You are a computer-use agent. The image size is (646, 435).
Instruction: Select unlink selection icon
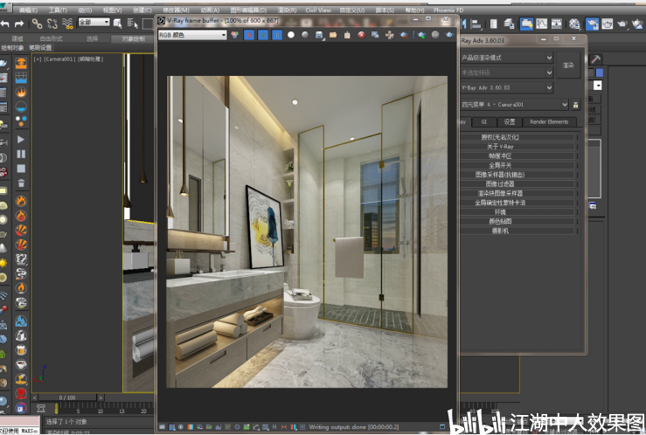tap(52, 24)
